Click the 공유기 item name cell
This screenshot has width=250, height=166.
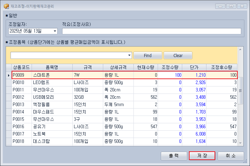coord(52,127)
